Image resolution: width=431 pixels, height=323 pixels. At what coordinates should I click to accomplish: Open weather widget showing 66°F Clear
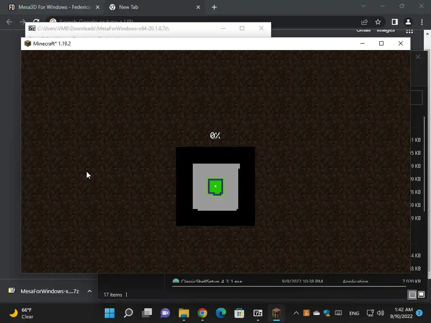click(x=21, y=313)
